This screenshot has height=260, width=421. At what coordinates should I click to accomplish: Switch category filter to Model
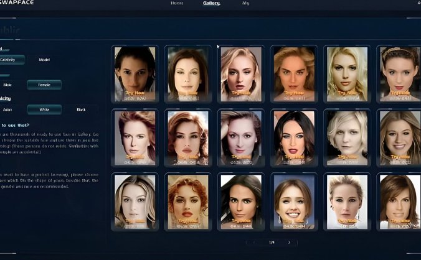pyautogui.click(x=44, y=60)
